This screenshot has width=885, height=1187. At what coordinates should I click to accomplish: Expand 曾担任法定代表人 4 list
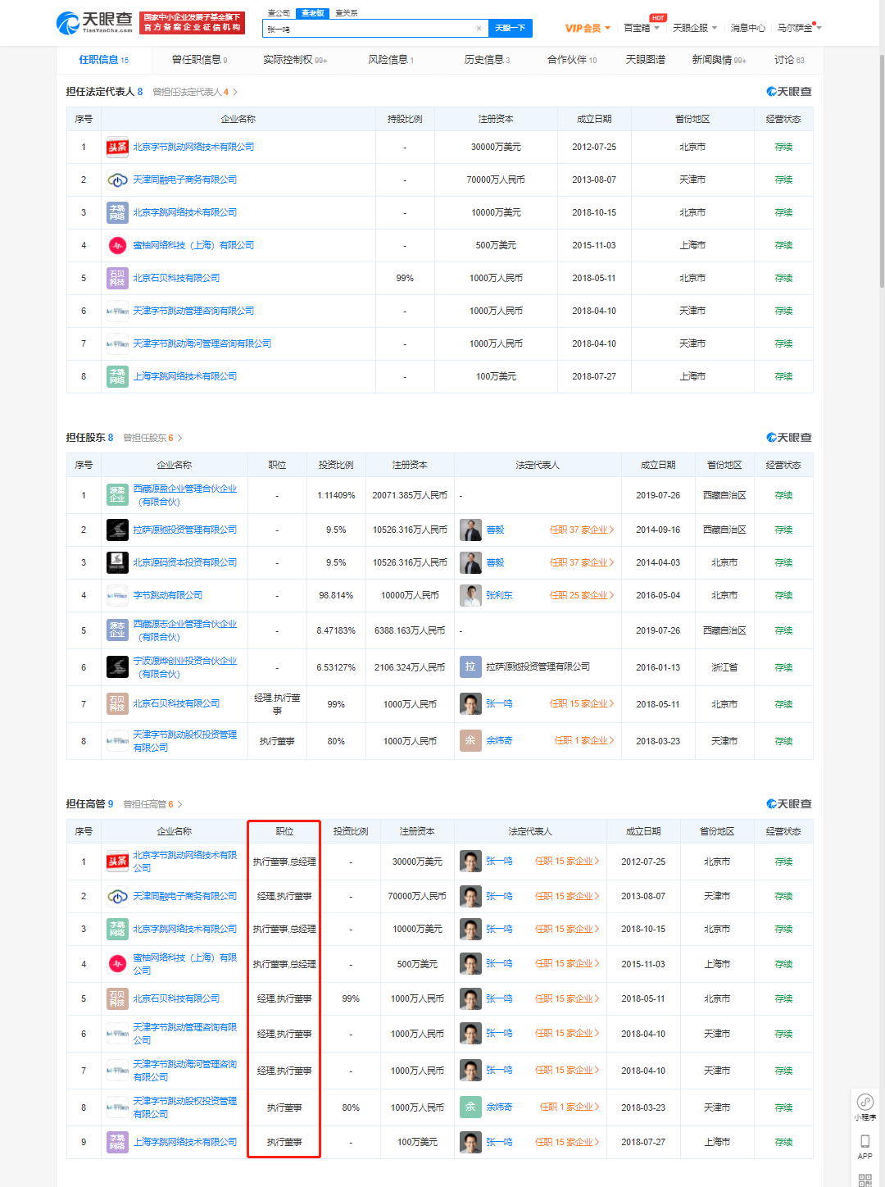pos(195,92)
